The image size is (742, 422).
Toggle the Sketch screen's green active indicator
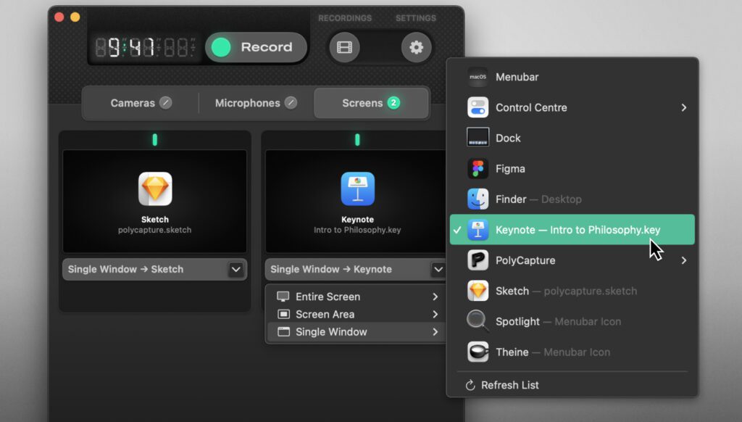tap(154, 140)
